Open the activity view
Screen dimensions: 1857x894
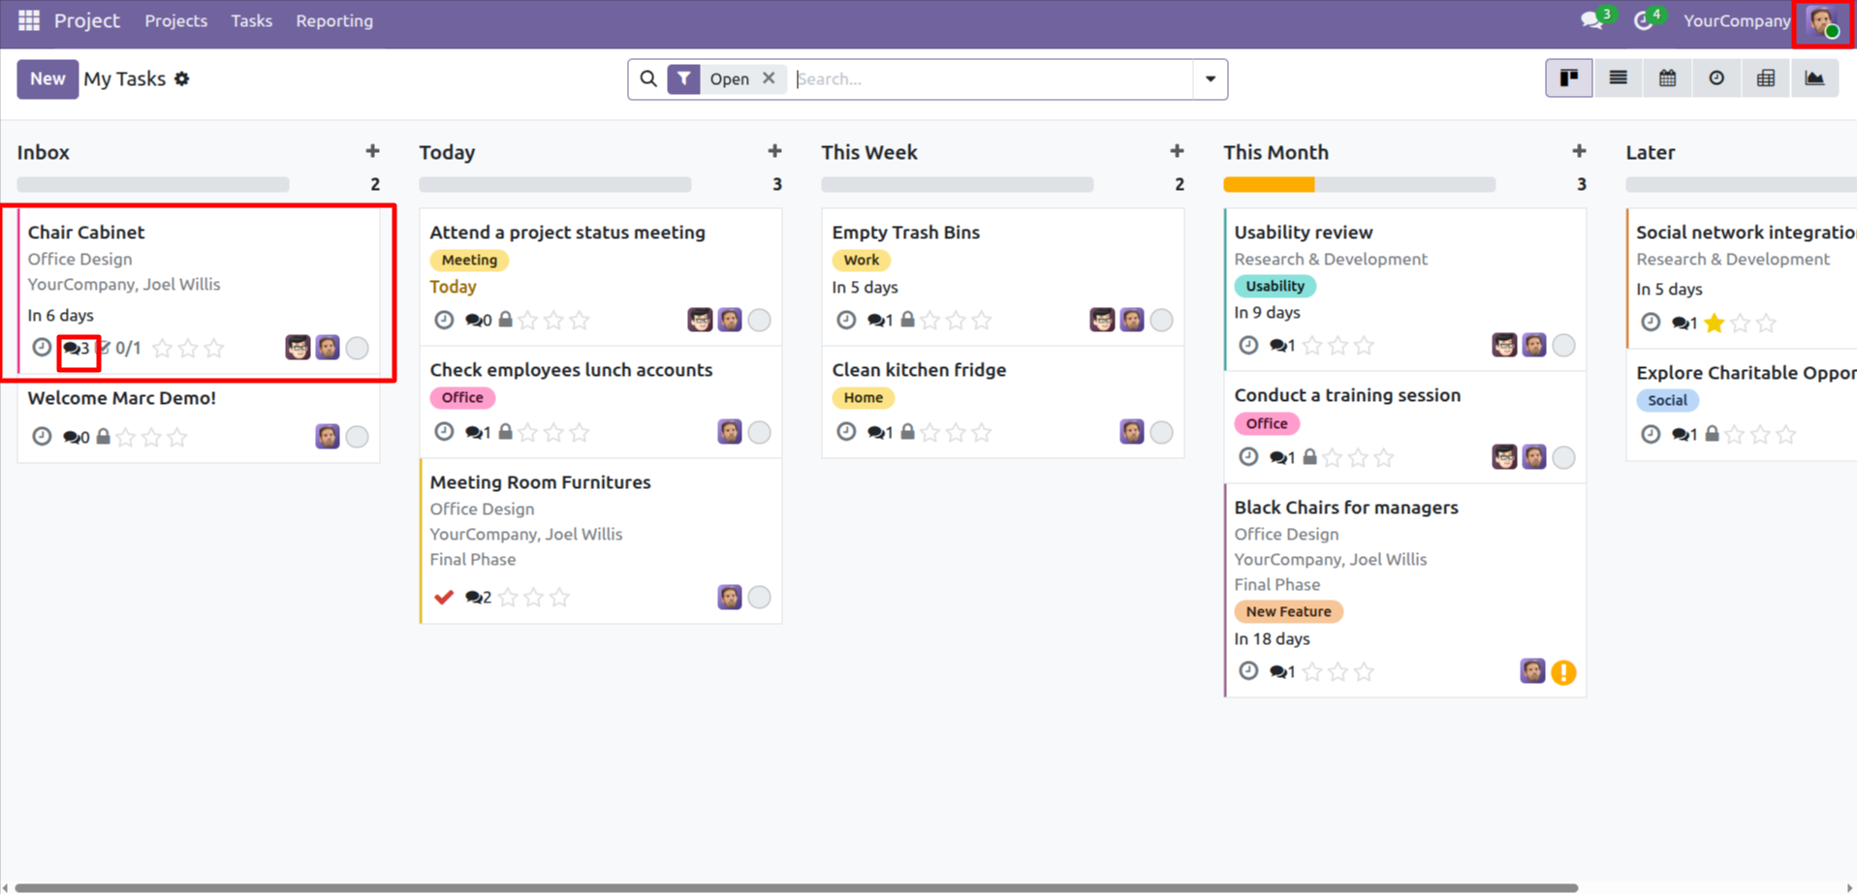pyautogui.click(x=1716, y=78)
